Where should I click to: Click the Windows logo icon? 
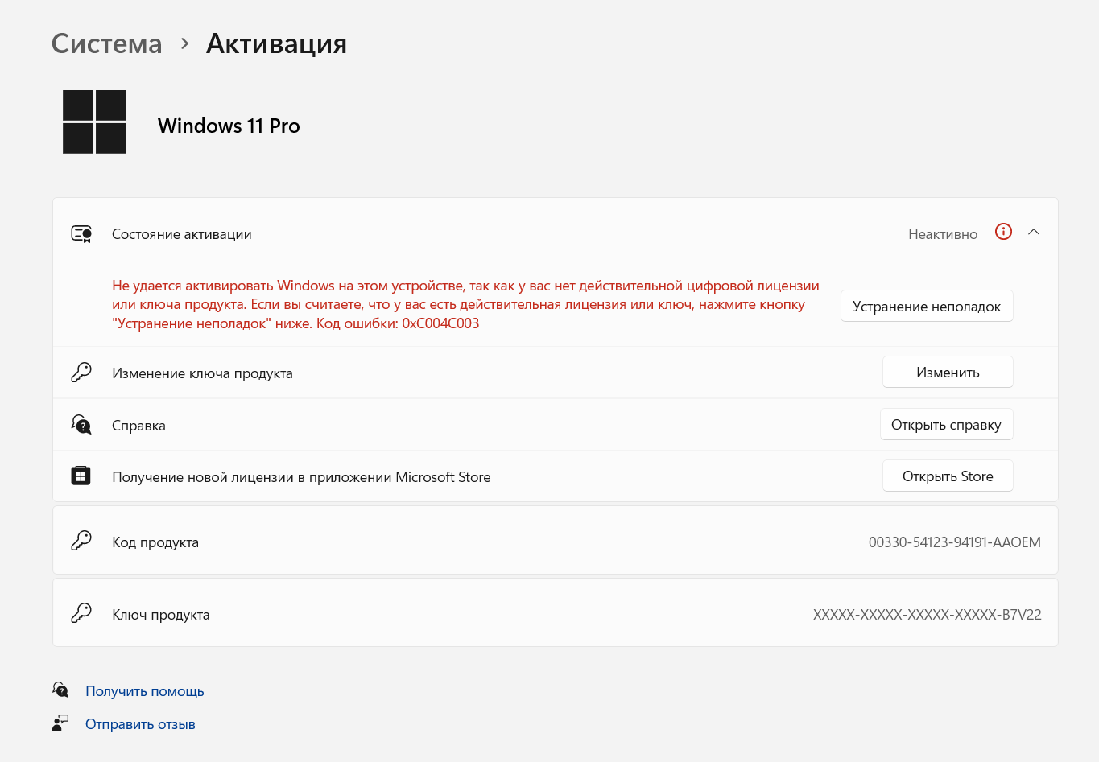click(x=95, y=122)
